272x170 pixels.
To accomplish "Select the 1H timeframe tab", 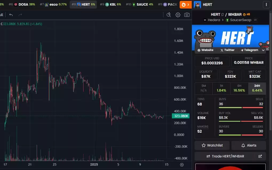I will click(x=222, y=89).
